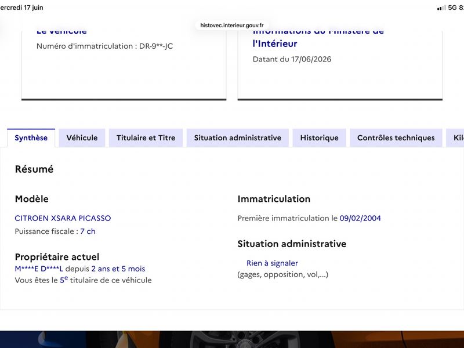Click the 5e titulaire text line
The image size is (464, 348).
pyautogui.click(x=83, y=280)
